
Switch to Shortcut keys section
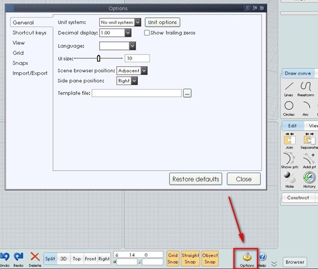click(30, 33)
